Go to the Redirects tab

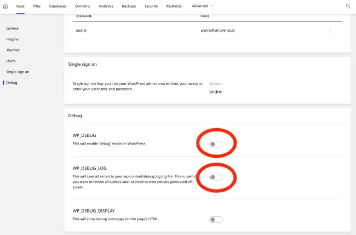coord(174,6)
